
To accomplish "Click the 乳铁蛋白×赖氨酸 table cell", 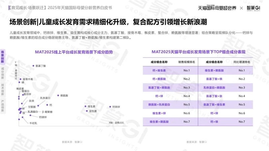I will [214, 88].
